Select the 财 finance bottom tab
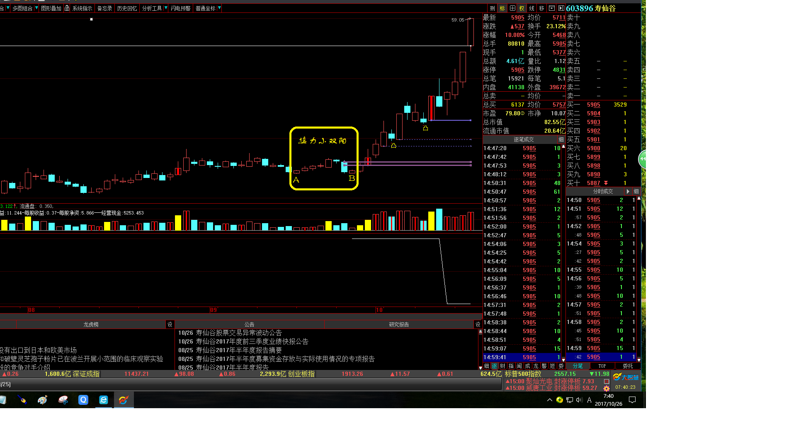Image resolution: width=796 pixels, height=448 pixels. pos(502,366)
